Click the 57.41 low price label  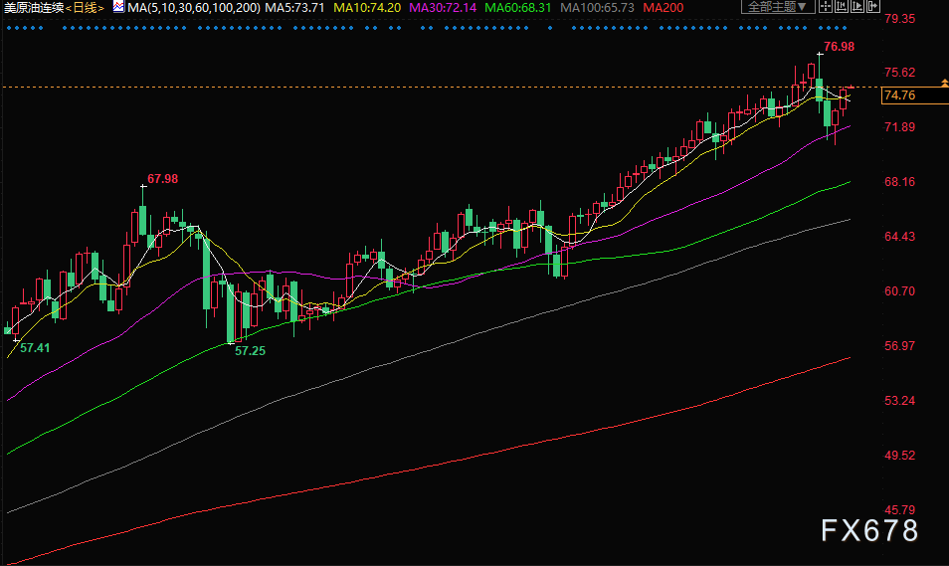click(x=35, y=347)
